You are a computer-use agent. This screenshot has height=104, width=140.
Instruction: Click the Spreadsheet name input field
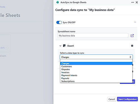pos(93,36)
